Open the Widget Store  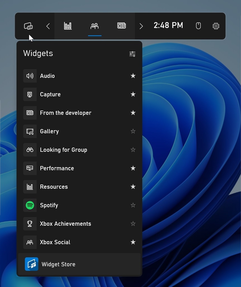point(58,264)
